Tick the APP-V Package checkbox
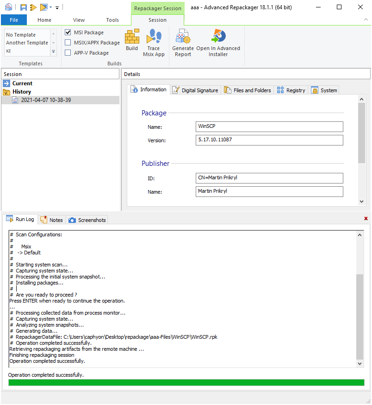This screenshot has height=405, width=372. click(x=68, y=53)
